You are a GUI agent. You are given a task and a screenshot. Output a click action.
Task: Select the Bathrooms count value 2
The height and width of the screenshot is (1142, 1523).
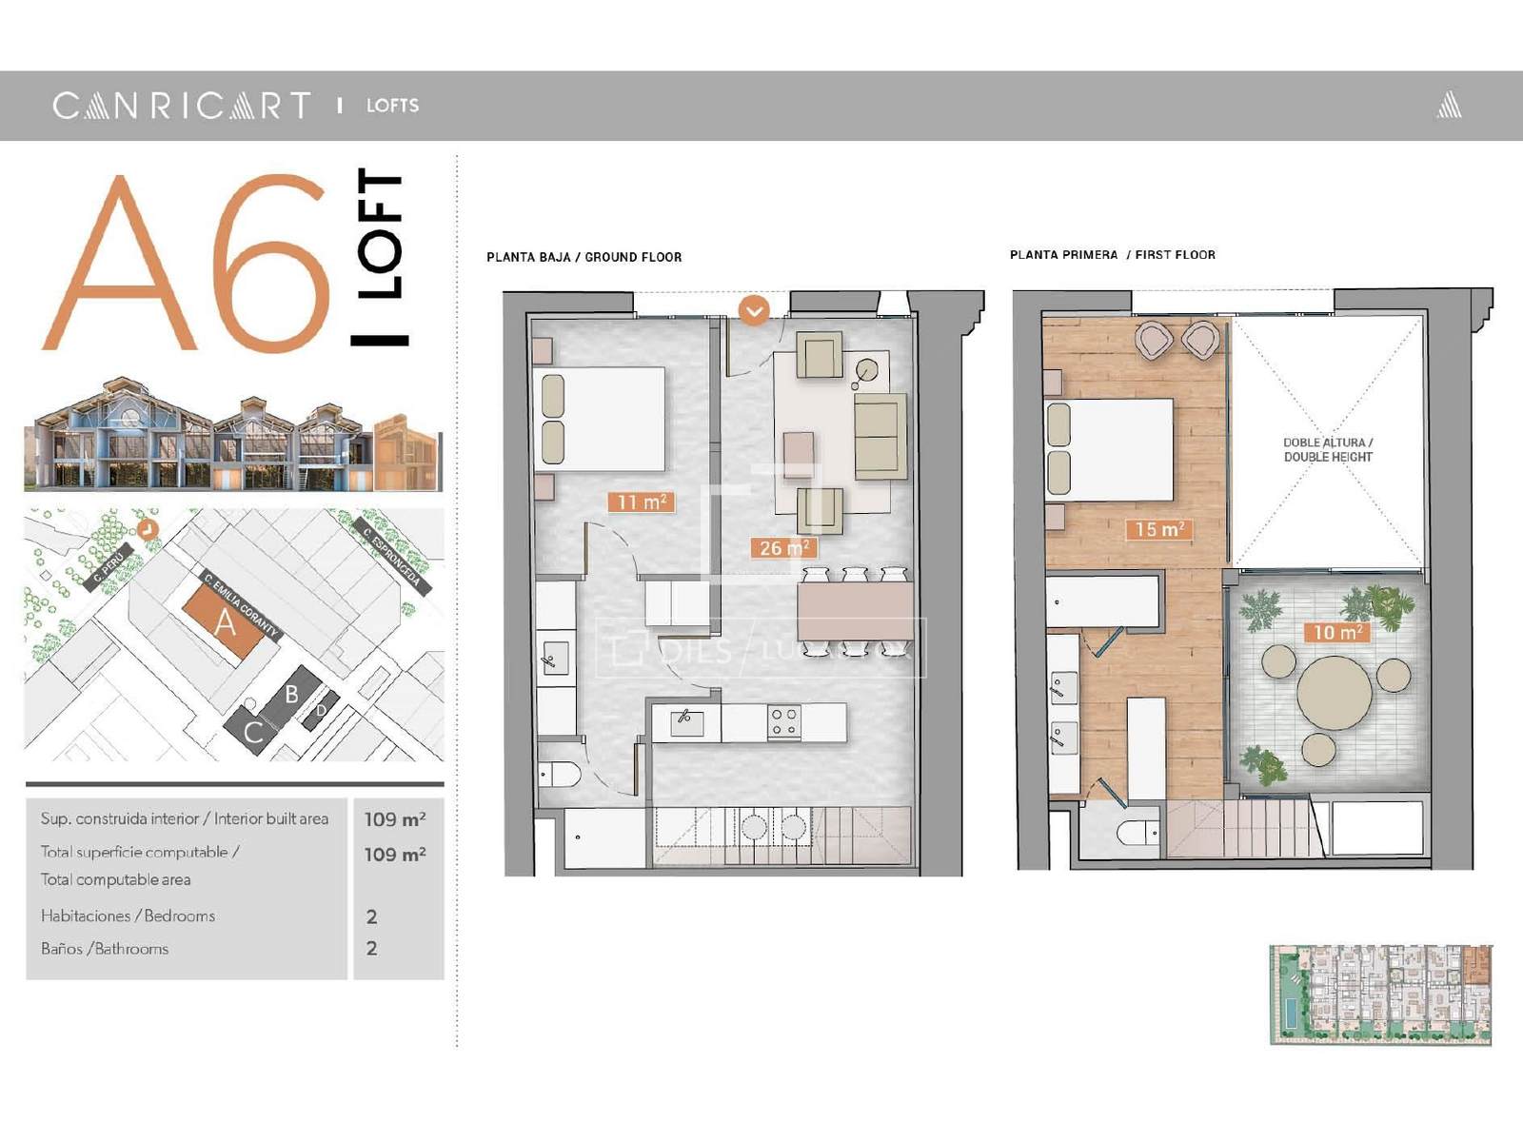[x=371, y=949]
